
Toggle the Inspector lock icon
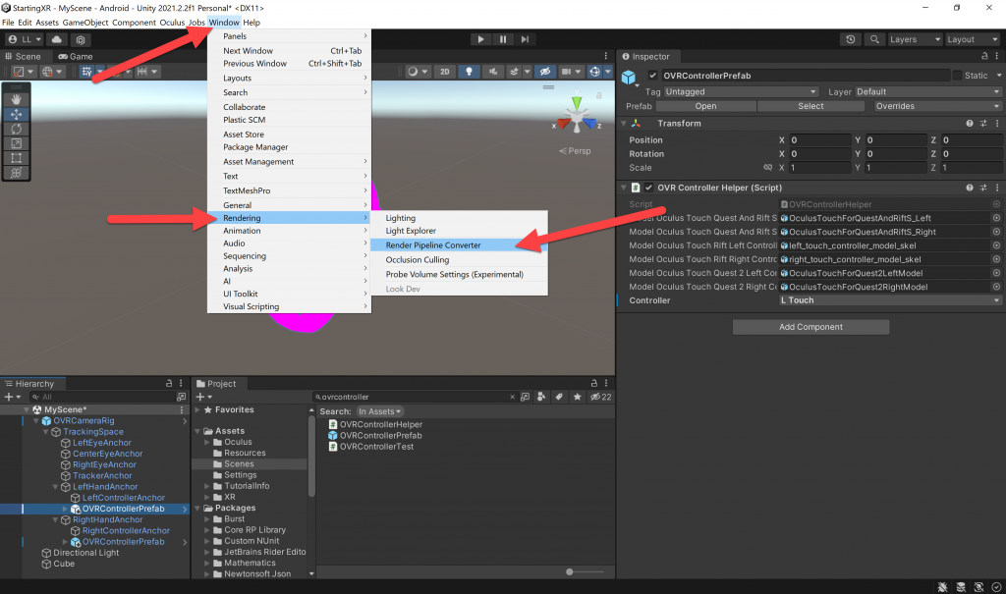pos(984,56)
